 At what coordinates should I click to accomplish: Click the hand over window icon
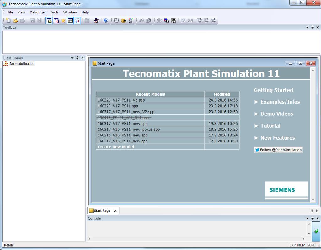(174, 20)
